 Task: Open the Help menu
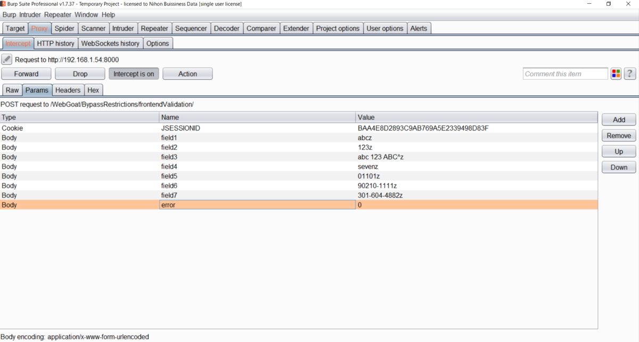[x=108, y=15]
